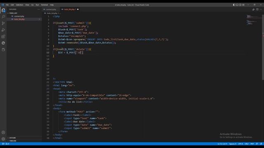Click the meta viewport tag line

coord(106,99)
